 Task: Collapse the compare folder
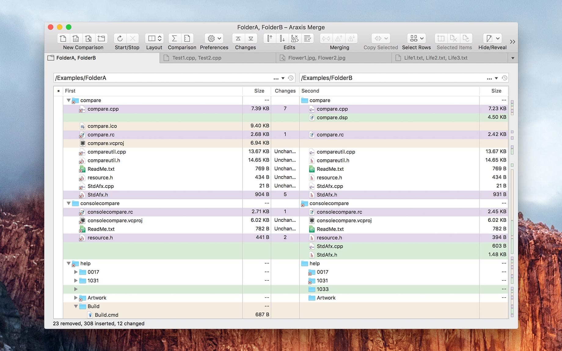coord(68,100)
